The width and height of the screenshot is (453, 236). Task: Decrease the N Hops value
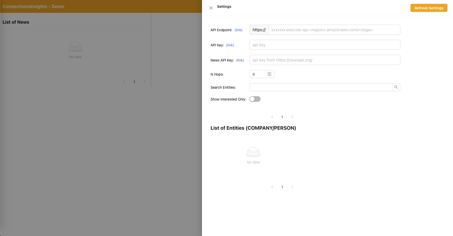tap(269, 75)
